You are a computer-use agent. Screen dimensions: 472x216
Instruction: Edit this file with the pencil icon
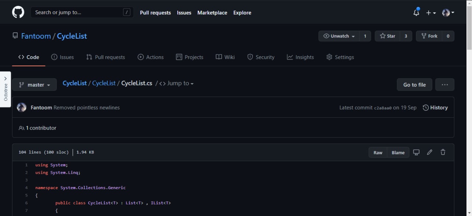(x=430, y=152)
